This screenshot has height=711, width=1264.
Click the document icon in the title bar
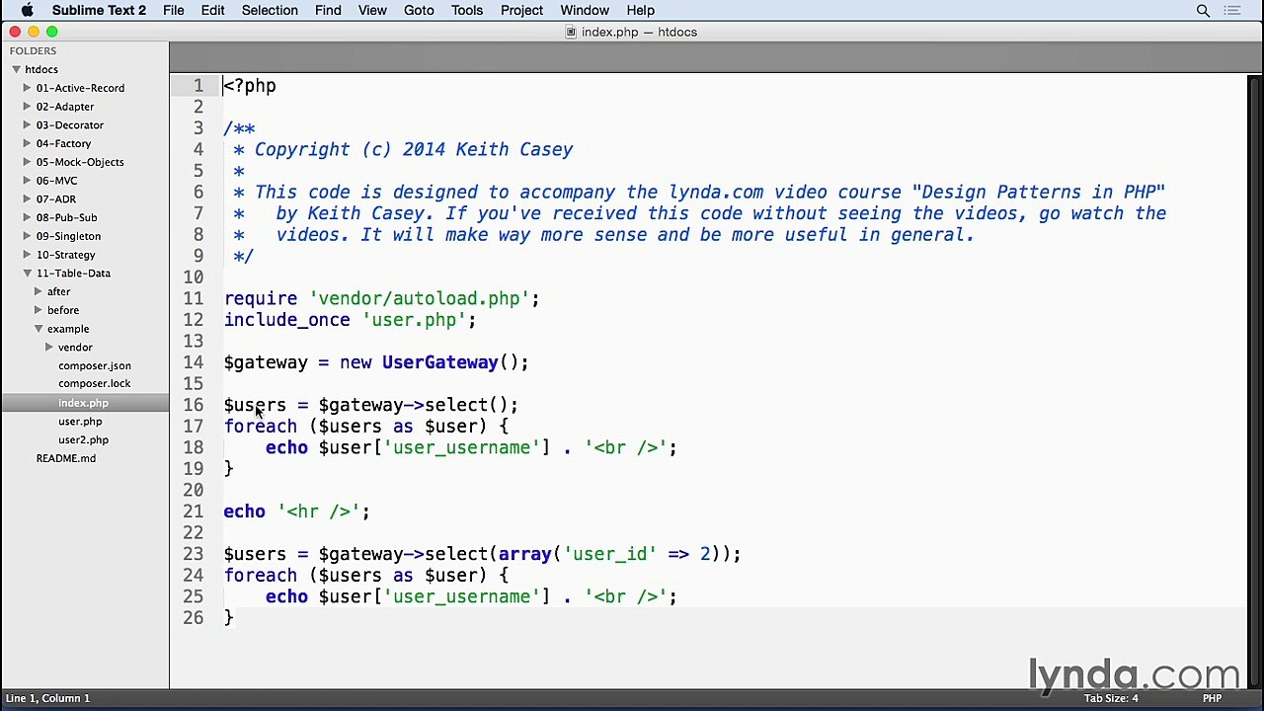[571, 32]
